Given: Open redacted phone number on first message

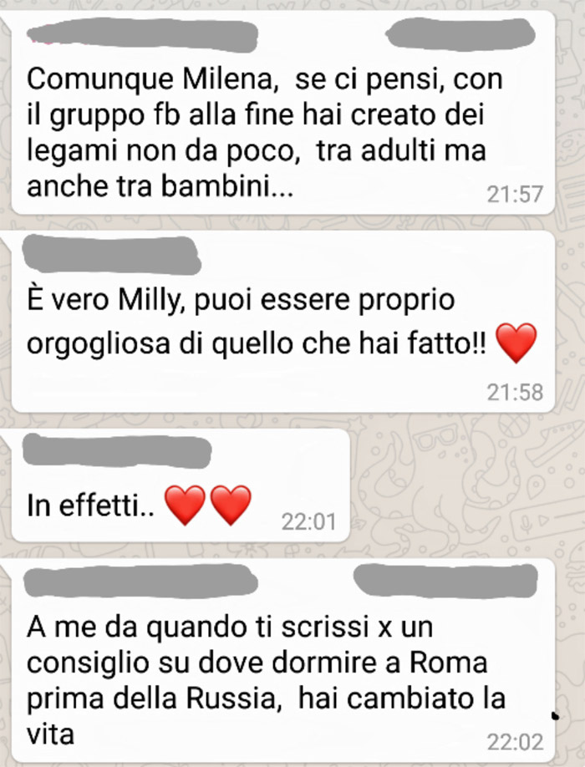Looking at the screenshot, I should click(x=460, y=33).
